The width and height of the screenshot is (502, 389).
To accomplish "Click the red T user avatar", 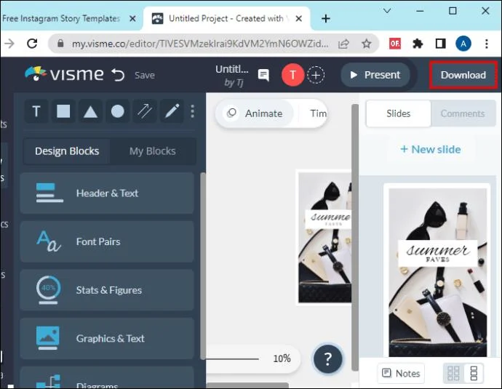I will (292, 75).
